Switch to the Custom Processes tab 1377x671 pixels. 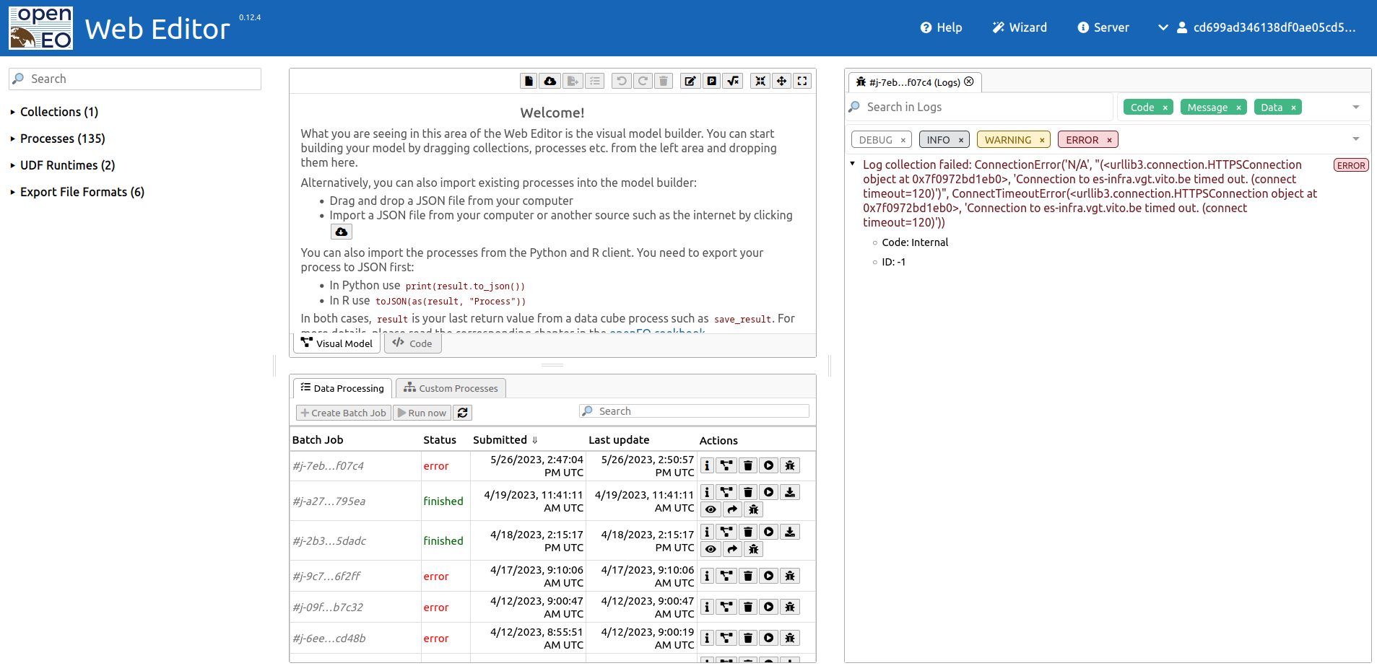451,387
